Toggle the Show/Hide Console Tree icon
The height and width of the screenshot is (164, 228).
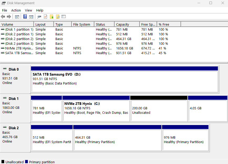pyautogui.click(x=17, y=17)
